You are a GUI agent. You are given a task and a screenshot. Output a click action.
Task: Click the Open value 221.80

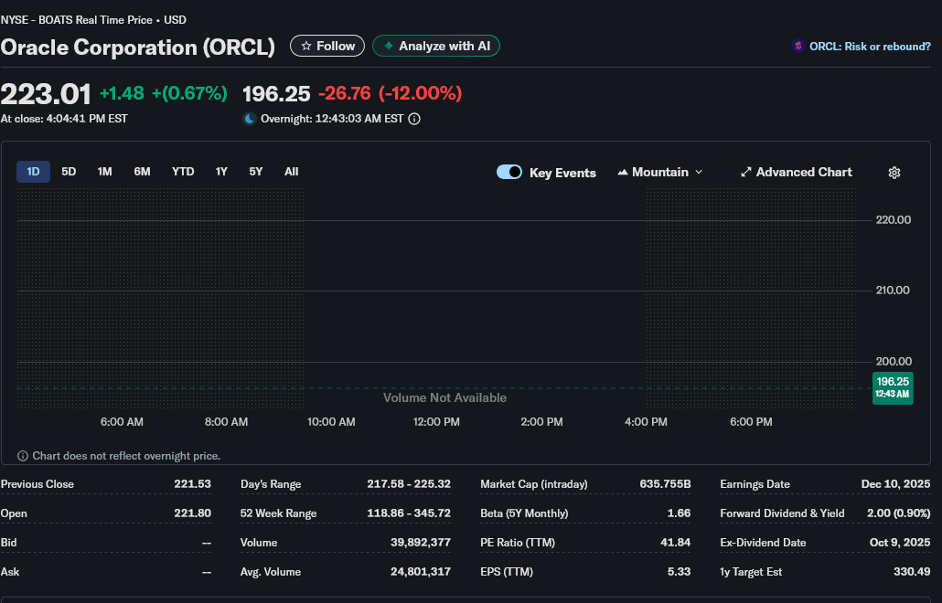[192, 513]
